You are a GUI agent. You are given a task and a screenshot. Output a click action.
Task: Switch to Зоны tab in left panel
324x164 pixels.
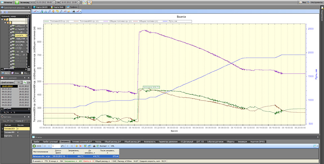[15, 73]
